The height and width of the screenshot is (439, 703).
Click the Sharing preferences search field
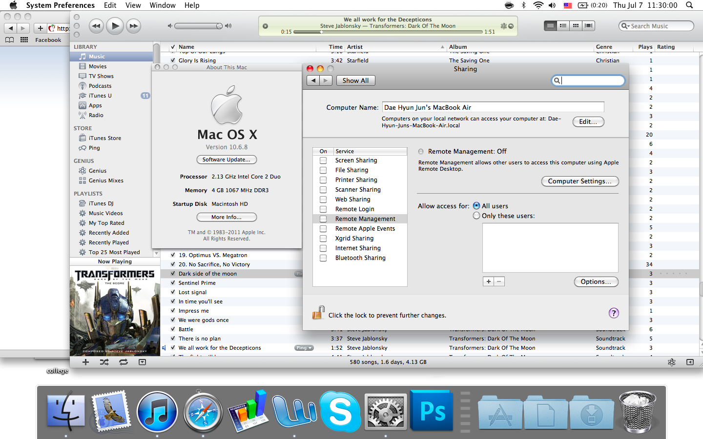588,80
